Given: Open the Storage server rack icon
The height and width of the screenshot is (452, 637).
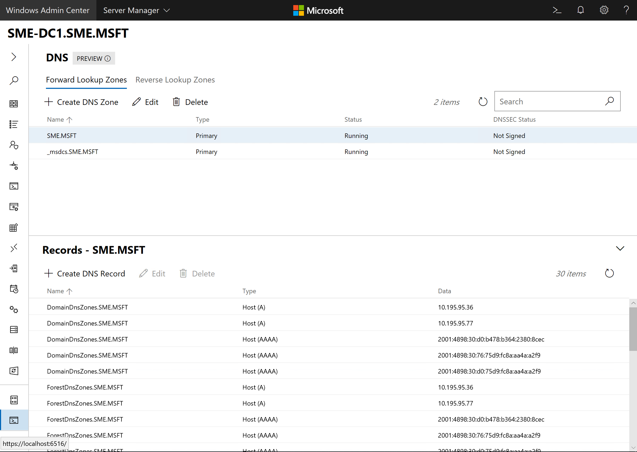Looking at the screenshot, I should pos(14,329).
